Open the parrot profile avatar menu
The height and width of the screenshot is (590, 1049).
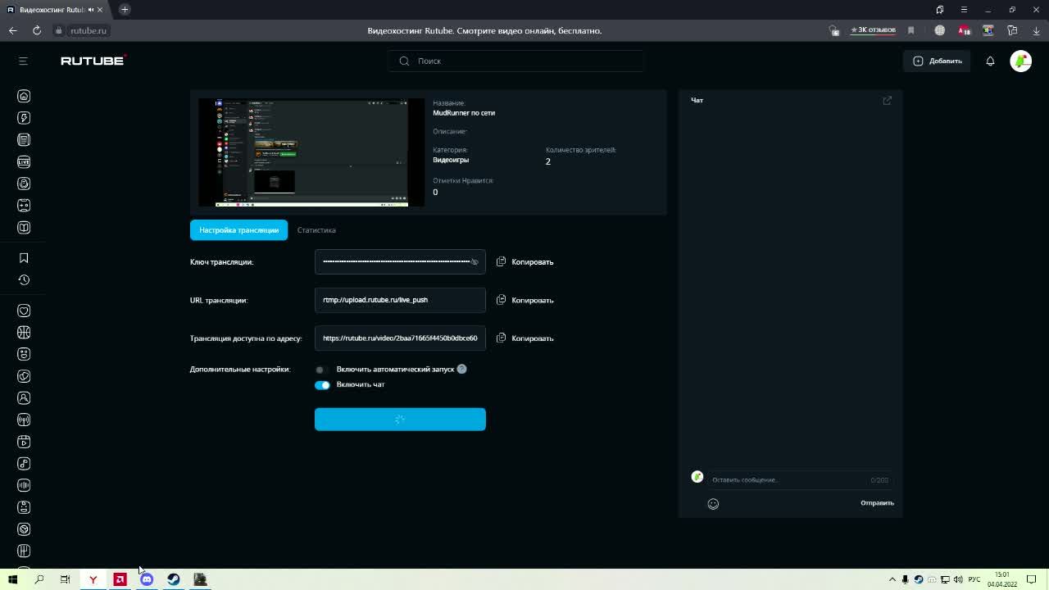1020,61
